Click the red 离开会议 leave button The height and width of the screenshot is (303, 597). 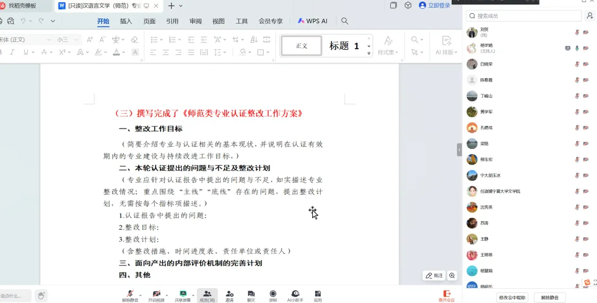tap(447, 296)
